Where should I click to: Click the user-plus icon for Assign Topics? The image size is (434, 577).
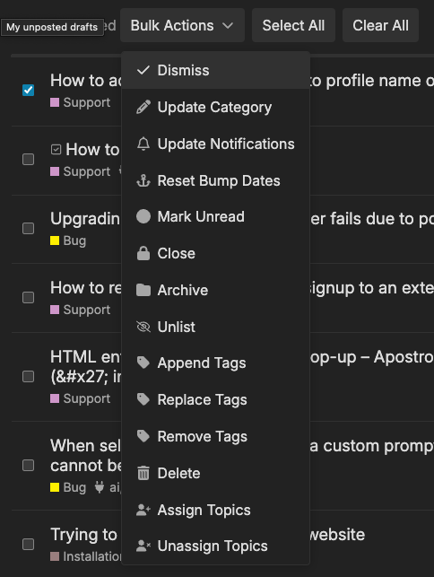click(x=143, y=510)
